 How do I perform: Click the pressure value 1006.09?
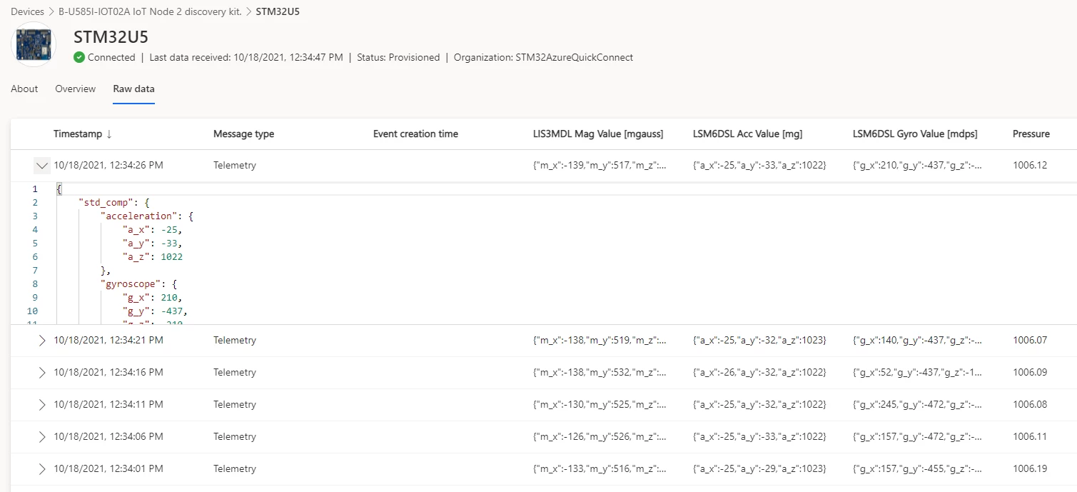pyautogui.click(x=1030, y=373)
